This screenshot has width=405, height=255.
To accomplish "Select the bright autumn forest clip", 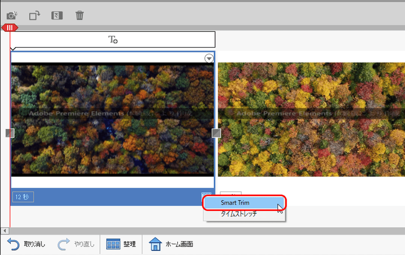I will pyautogui.click(x=311, y=119).
